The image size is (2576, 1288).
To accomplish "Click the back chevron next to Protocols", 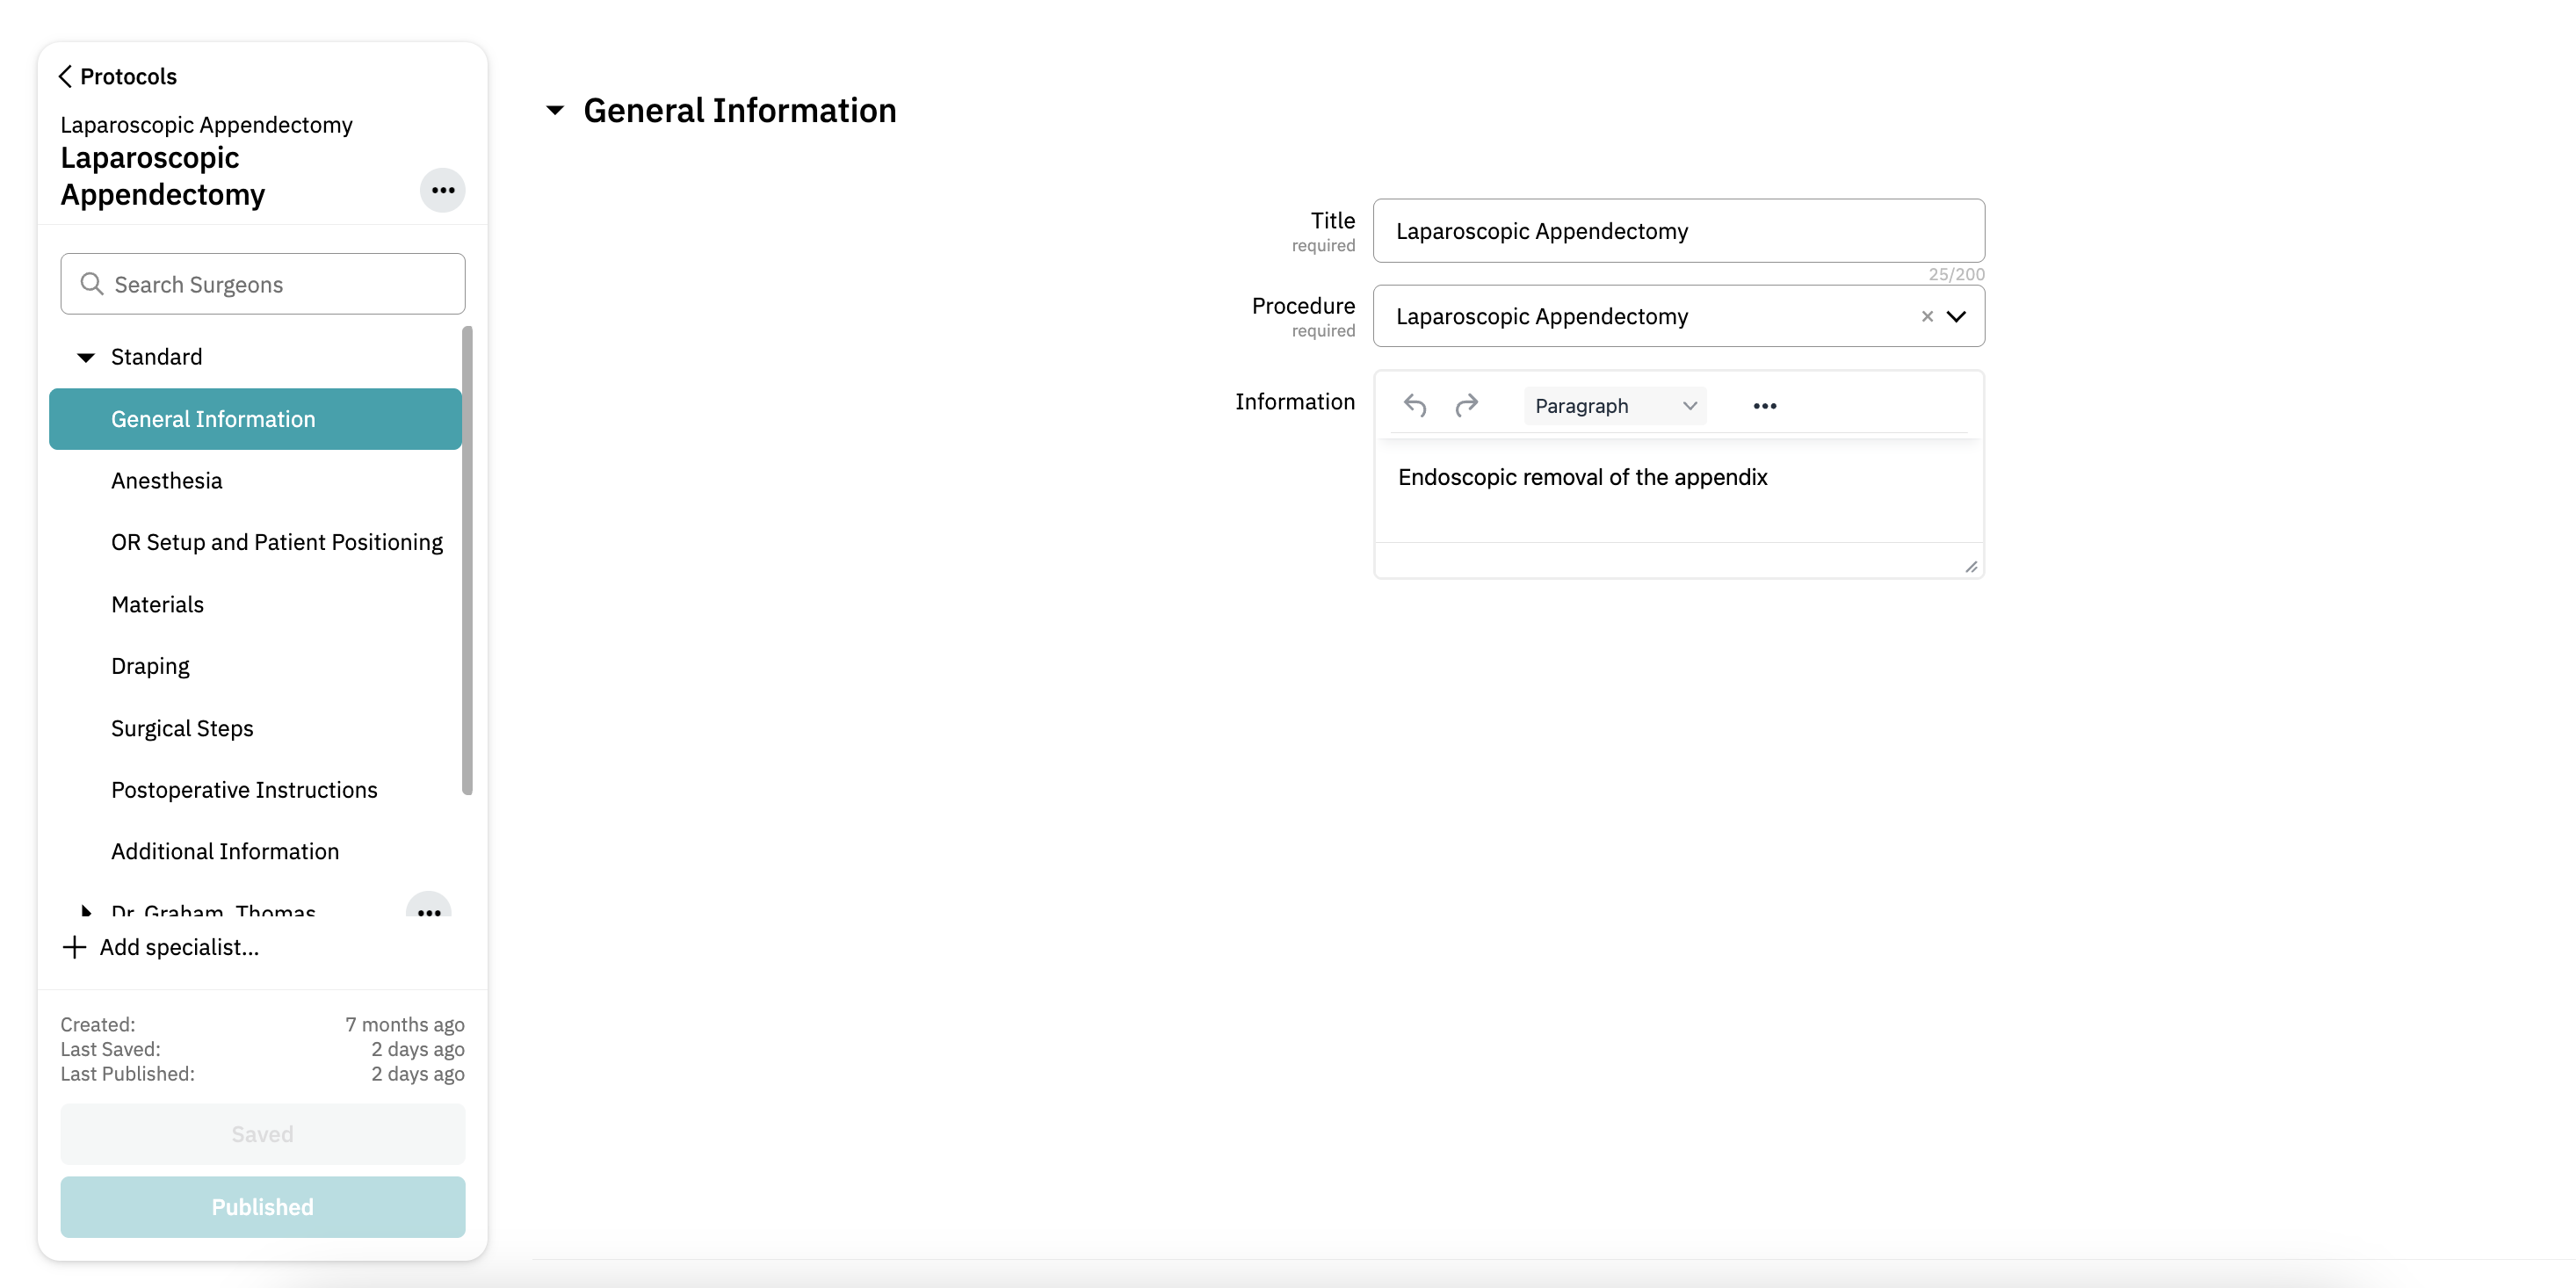I will (66, 77).
